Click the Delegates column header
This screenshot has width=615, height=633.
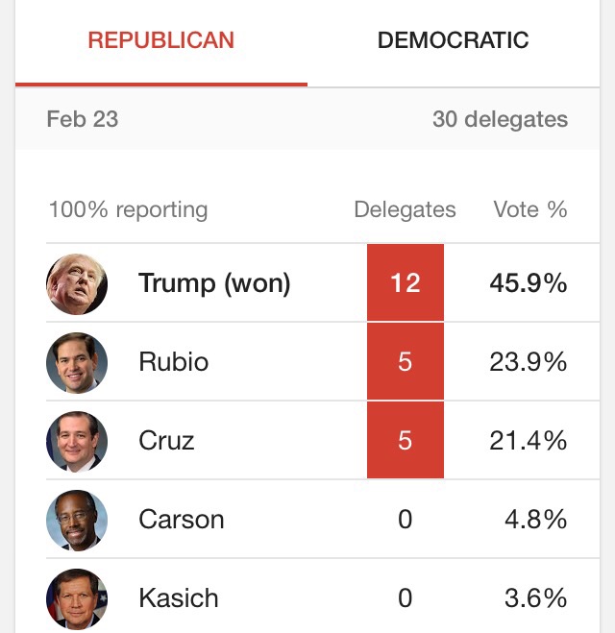(405, 209)
